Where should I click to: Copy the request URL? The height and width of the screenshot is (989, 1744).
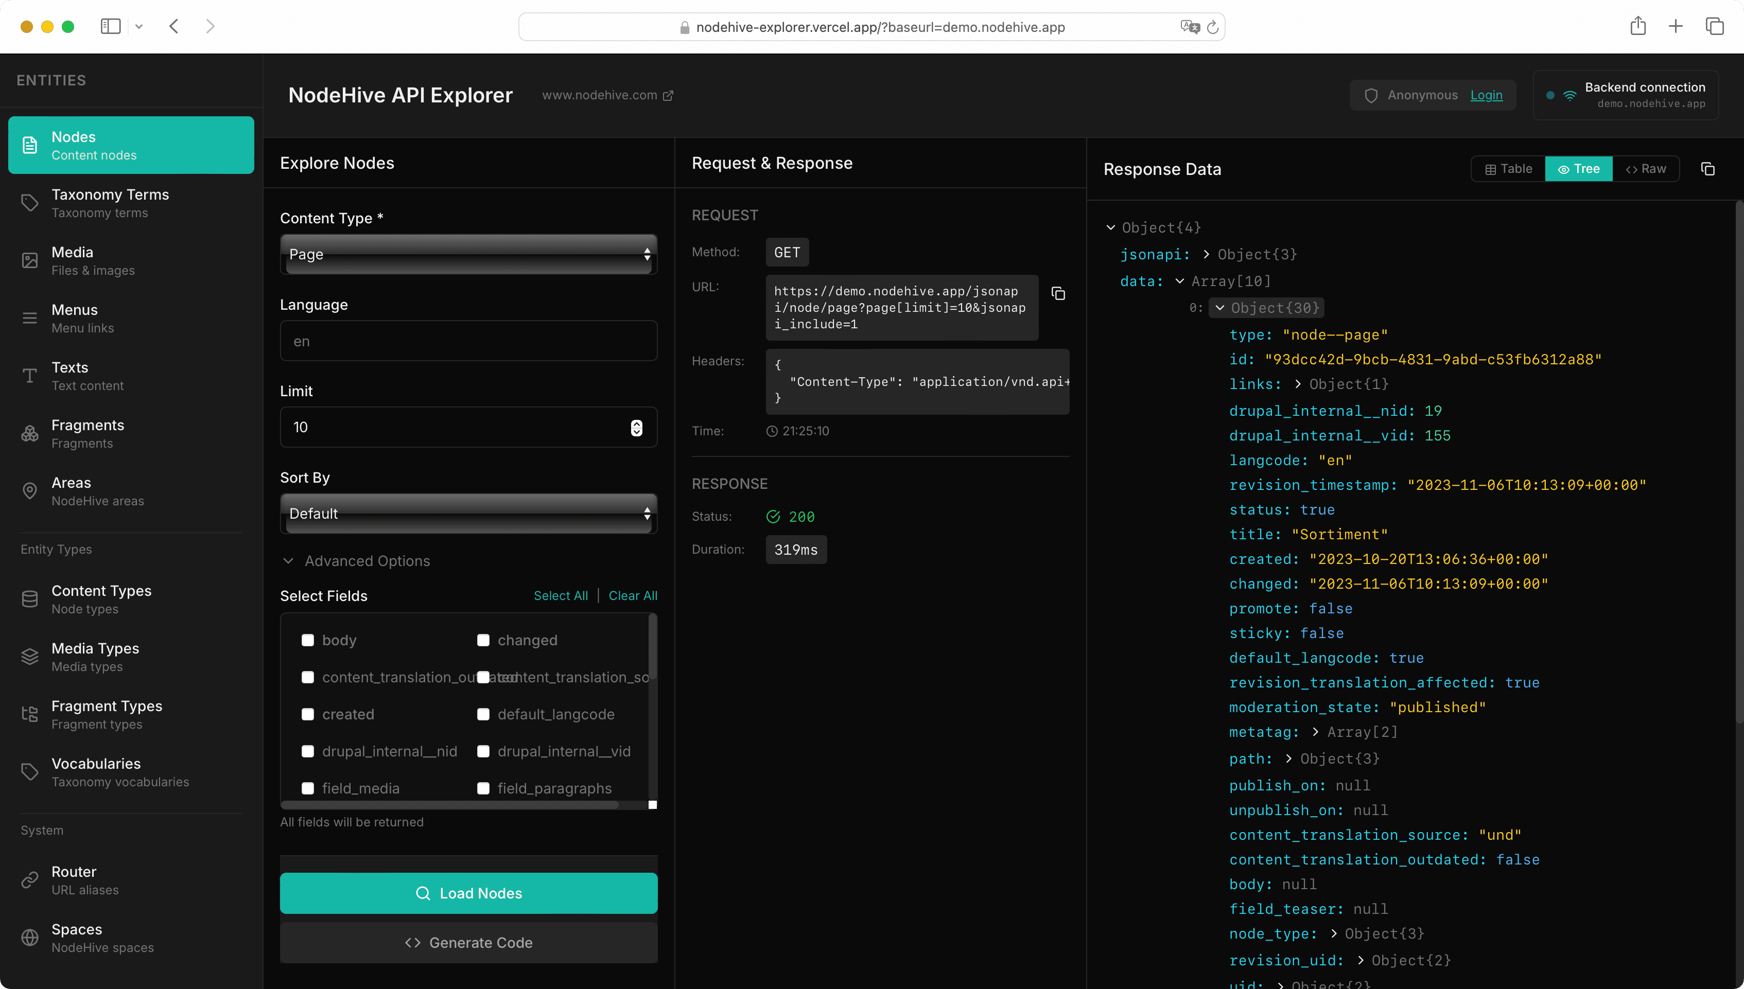coord(1058,293)
